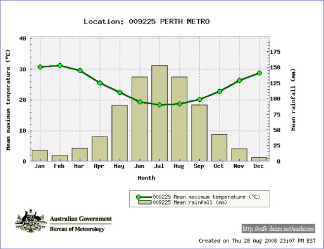Click the April rainfall bar
This screenshot has height=249, width=324.
(x=100, y=149)
